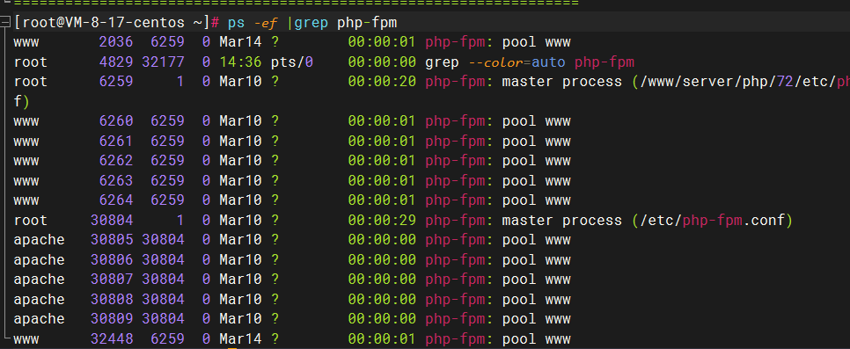850x349 pixels.
Task: Click the 'grep' command in the process row
Action: pos(443,63)
